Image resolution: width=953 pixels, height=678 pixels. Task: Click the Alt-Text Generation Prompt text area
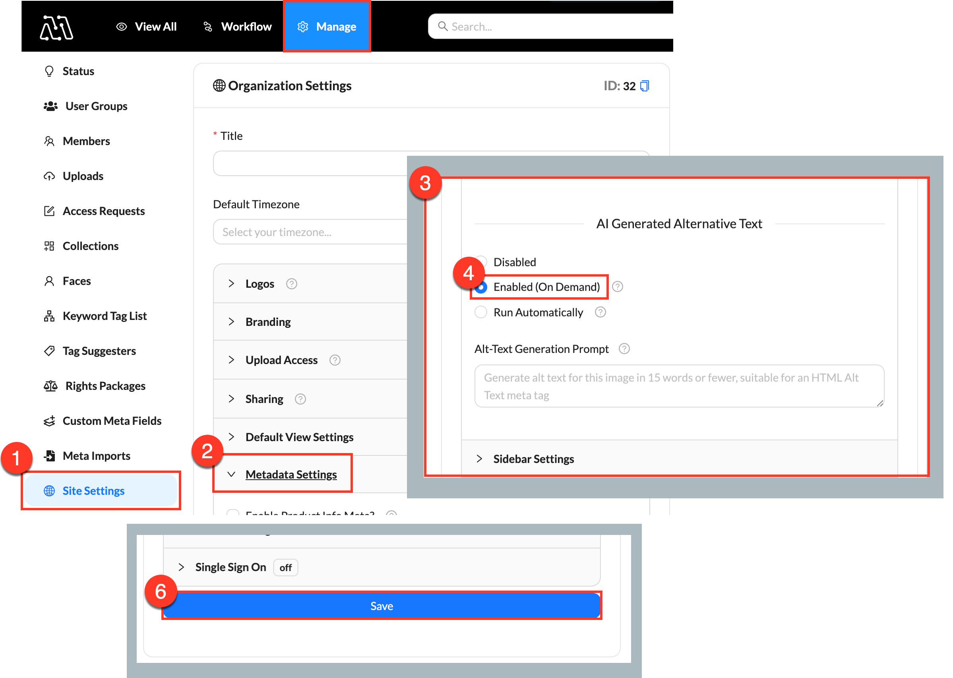point(679,386)
